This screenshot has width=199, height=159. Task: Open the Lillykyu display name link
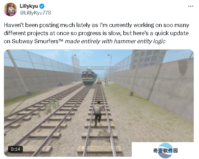pos(29,6)
